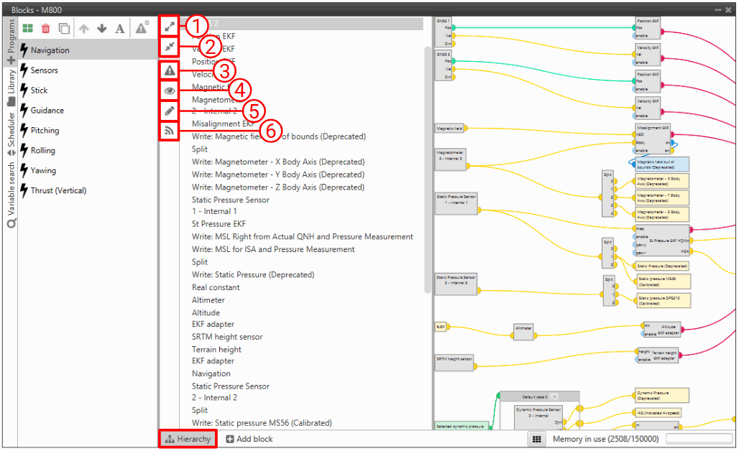Click the warnings counter triangle in toolbar

pyautogui.click(x=142, y=29)
